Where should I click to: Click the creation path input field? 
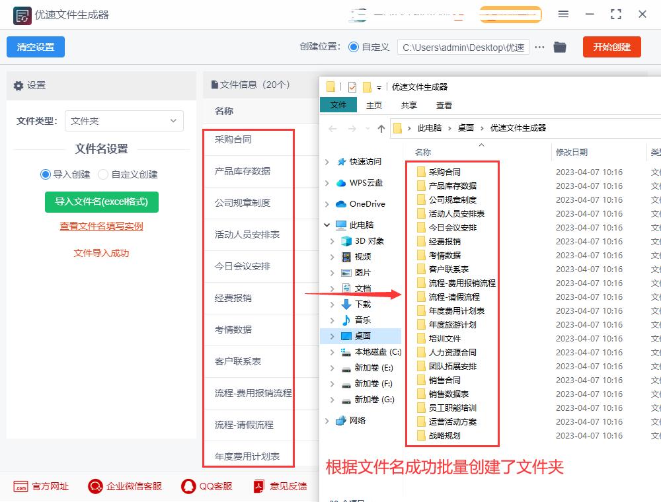coord(463,47)
